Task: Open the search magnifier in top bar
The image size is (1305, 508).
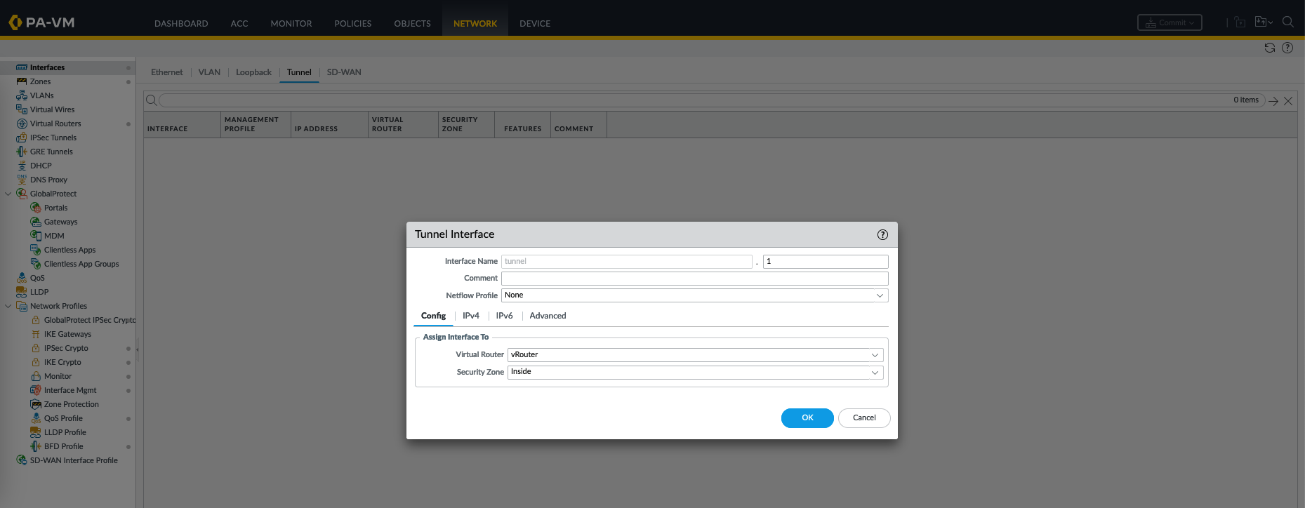Action: [1287, 22]
